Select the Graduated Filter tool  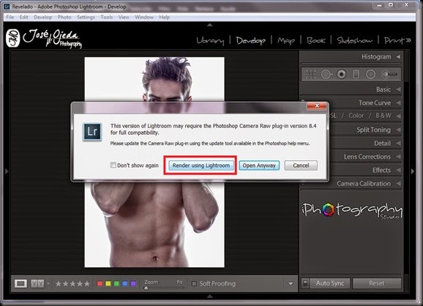click(356, 74)
